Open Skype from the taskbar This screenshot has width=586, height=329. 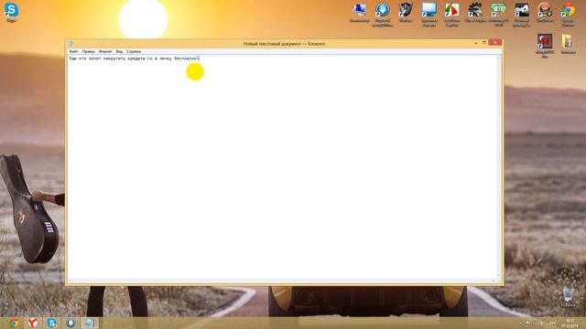point(52,323)
